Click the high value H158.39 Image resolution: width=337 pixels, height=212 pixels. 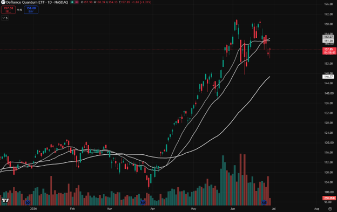[99, 2]
